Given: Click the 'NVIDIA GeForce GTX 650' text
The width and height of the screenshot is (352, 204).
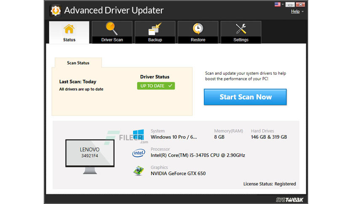Looking at the screenshot, I should click(x=178, y=174).
